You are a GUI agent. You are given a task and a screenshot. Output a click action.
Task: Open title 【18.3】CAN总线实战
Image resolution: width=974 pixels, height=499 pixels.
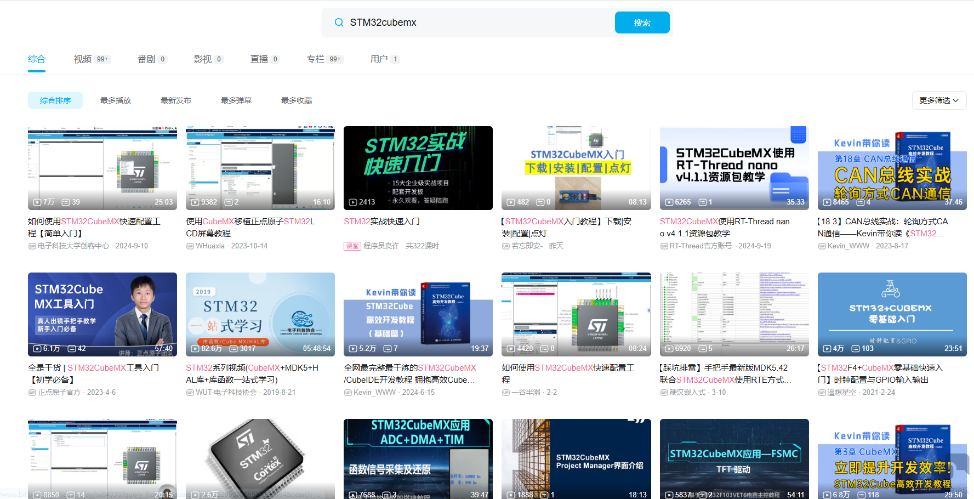click(882, 228)
